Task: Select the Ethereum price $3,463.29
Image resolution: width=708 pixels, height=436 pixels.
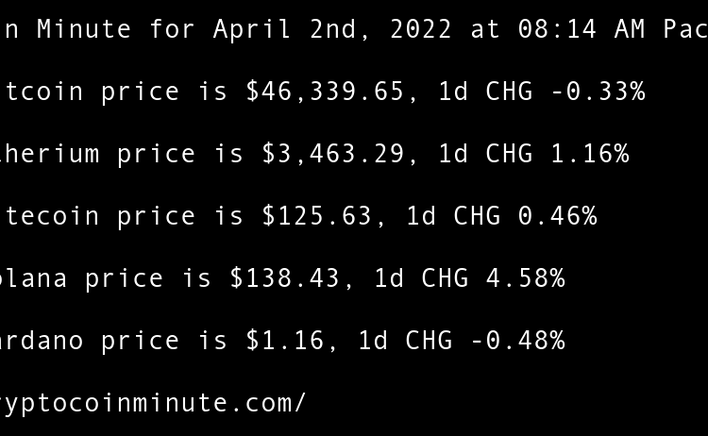Action: tap(333, 154)
